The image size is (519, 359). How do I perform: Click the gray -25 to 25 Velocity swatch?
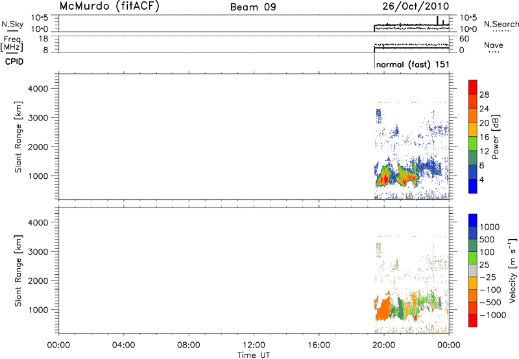pos(473,270)
